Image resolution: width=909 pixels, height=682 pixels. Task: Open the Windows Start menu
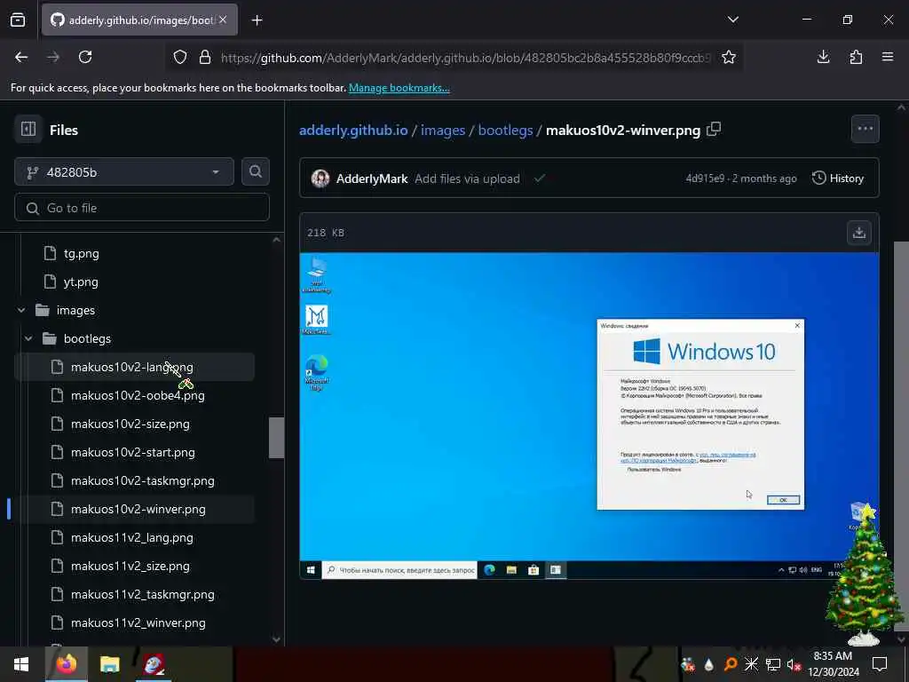tap(21, 664)
